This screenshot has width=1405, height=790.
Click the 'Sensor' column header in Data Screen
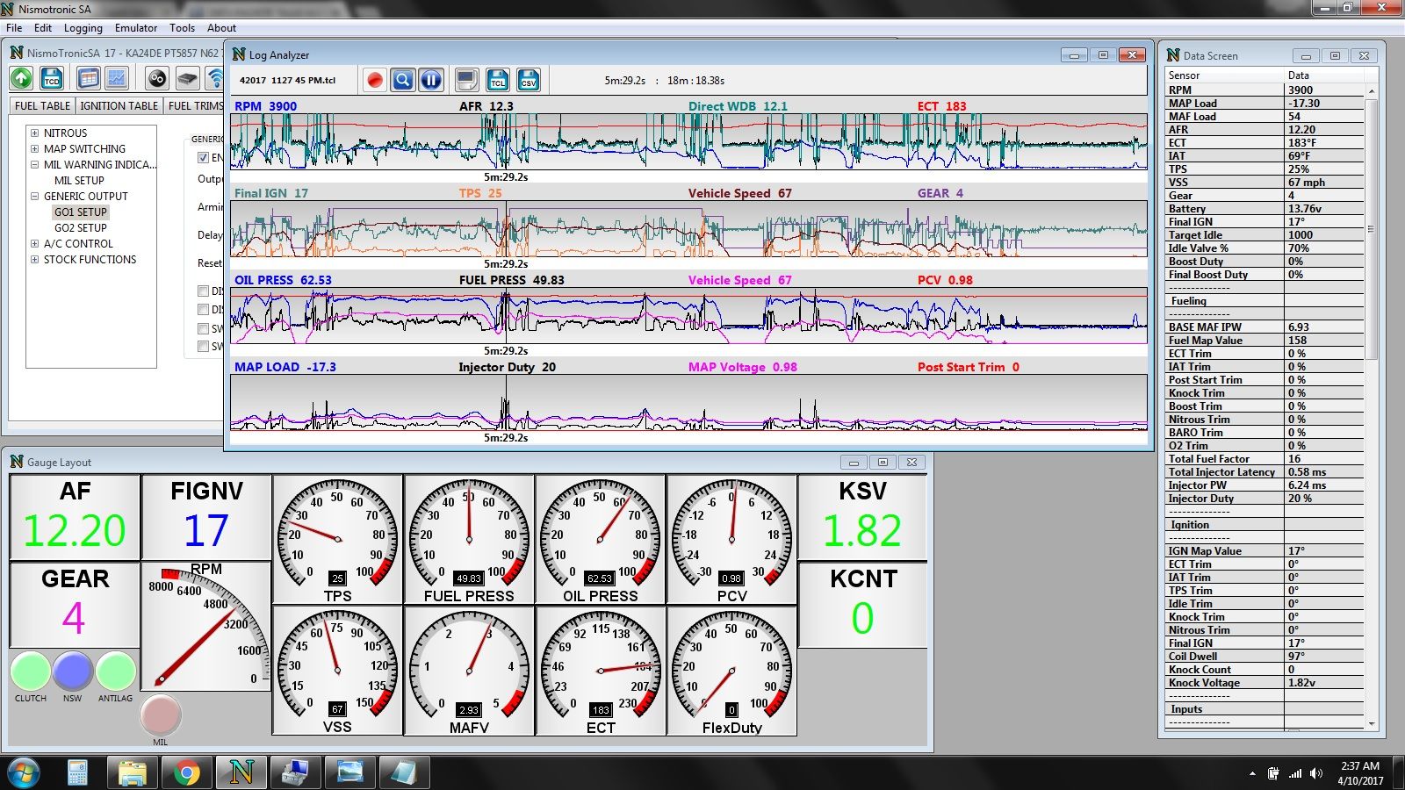1225,75
